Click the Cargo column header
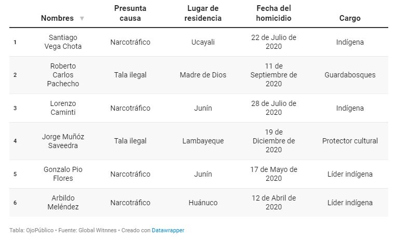 point(350,18)
